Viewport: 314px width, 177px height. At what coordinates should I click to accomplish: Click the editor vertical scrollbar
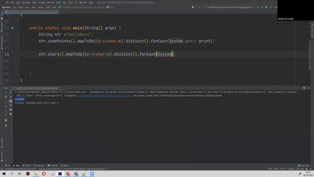click(310, 55)
